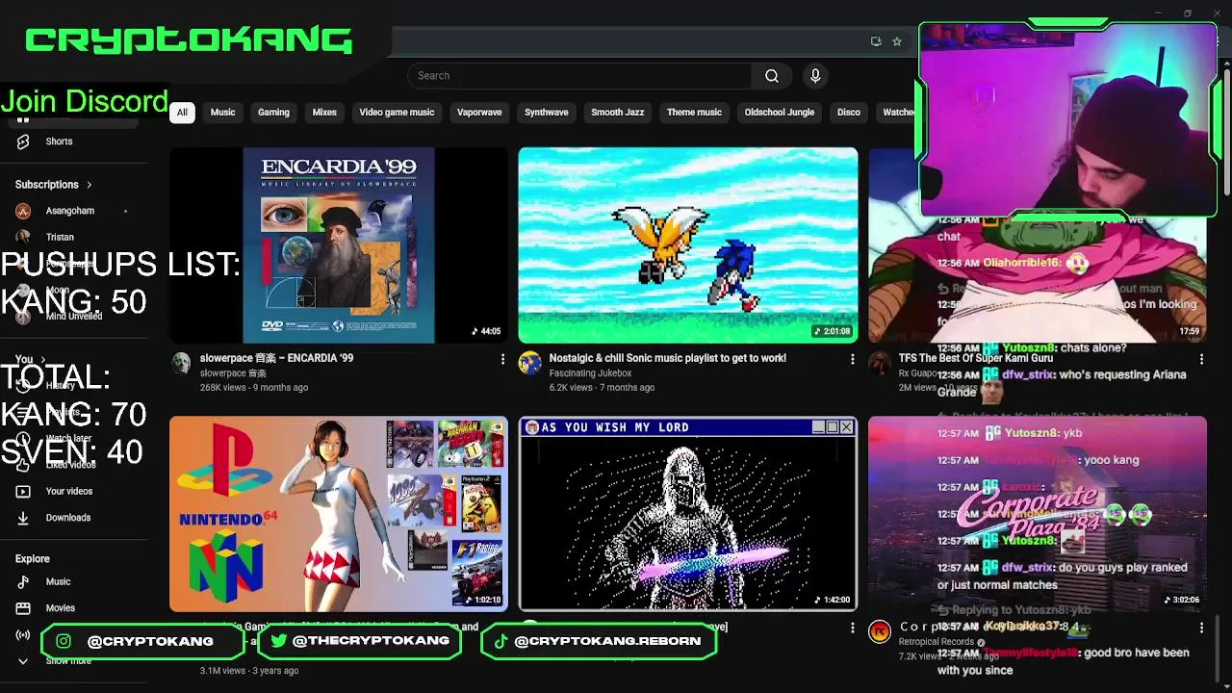Open Music under Explore

(74, 581)
